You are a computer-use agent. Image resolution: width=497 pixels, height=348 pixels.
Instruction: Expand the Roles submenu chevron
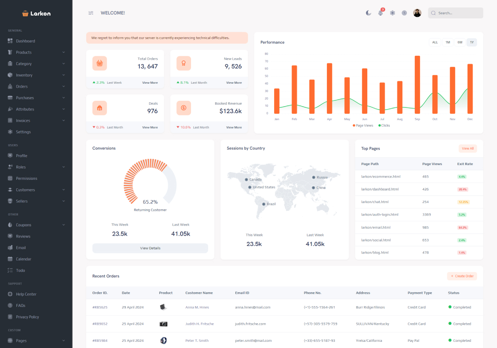[x=64, y=167]
